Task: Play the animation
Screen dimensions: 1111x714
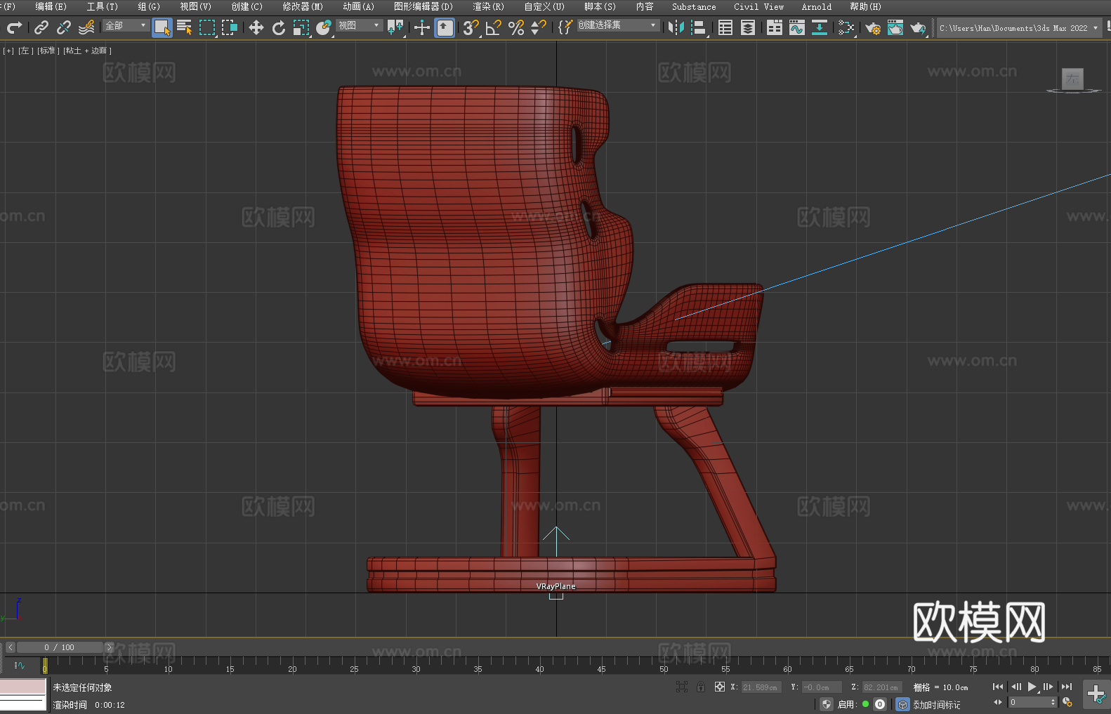Action: click(x=1032, y=687)
